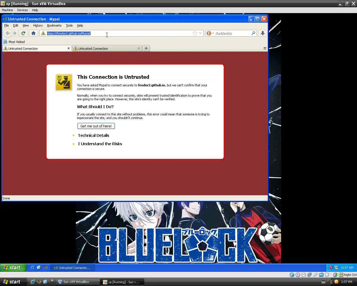Click the host tray keyboard icon
This screenshot has height=286, width=357.
point(324,282)
